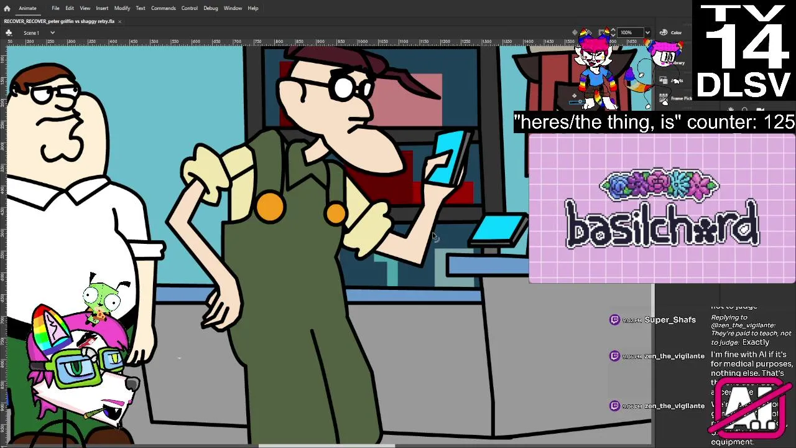Open the Help menu
The image size is (796, 448).
[253, 8]
